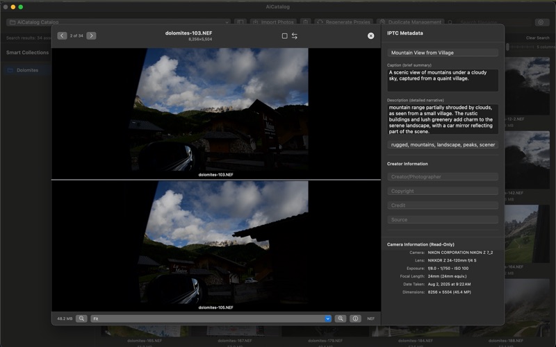Close the photo comparison viewer
556x347 pixels.
[x=370, y=36]
